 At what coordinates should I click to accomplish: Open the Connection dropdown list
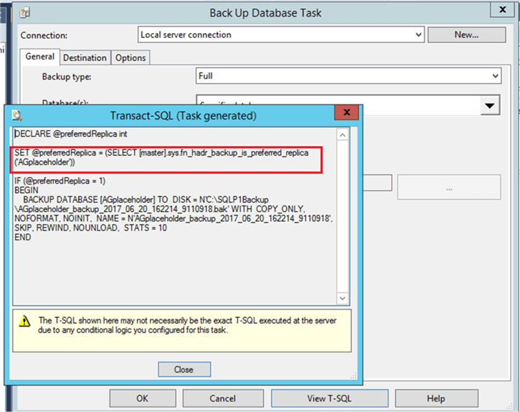coord(418,35)
